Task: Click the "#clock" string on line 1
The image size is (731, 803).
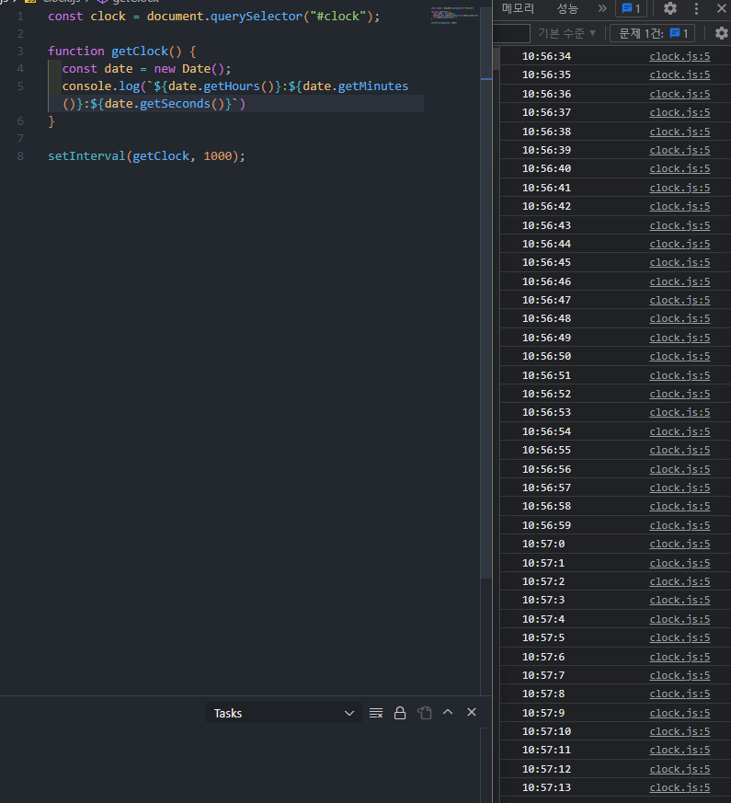Action: point(337,17)
